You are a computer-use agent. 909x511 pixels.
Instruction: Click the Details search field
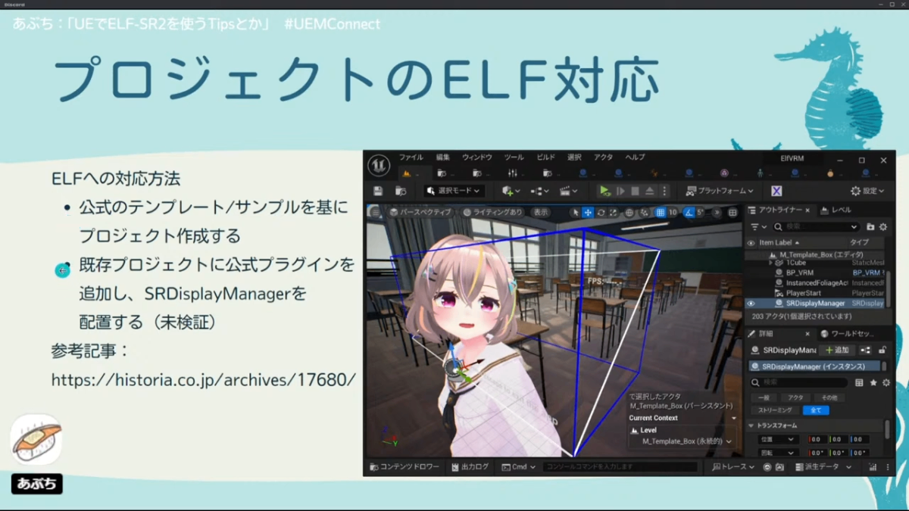click(x=798, y=383)
